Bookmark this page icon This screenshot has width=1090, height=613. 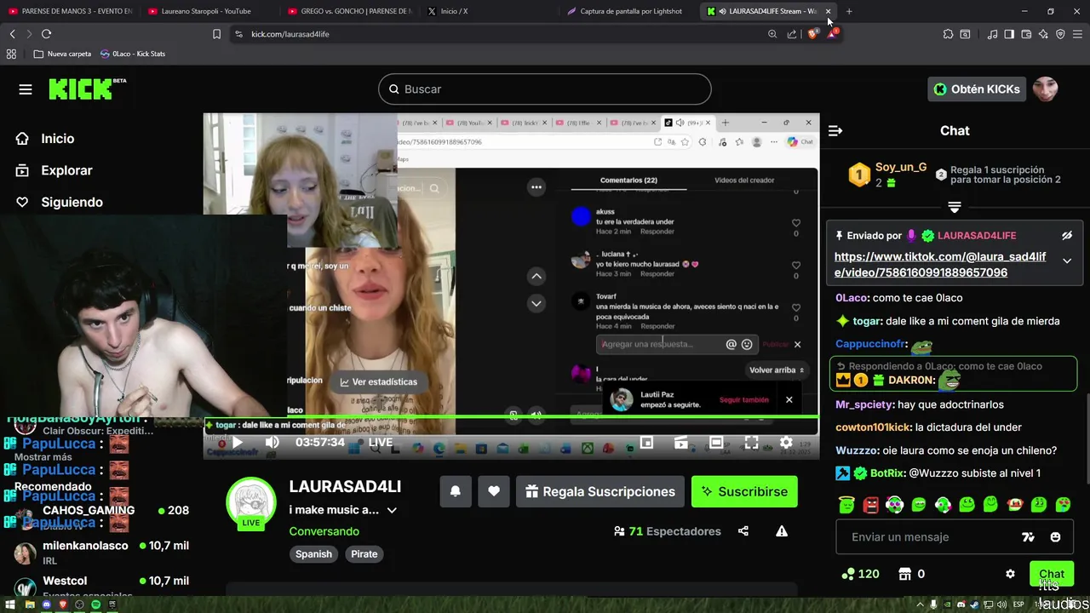[x=216, y=34]
